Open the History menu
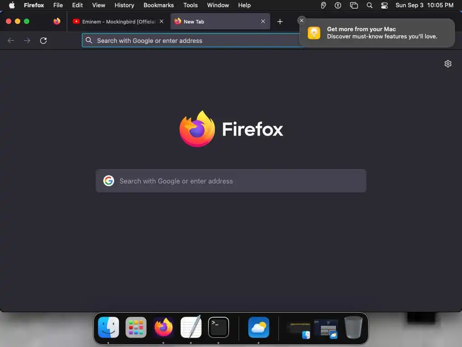Screen dimensions: 462x347 [125, 5]
